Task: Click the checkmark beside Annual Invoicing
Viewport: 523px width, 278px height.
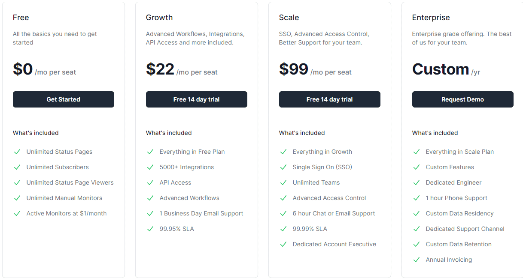Action: coord(417,260)
